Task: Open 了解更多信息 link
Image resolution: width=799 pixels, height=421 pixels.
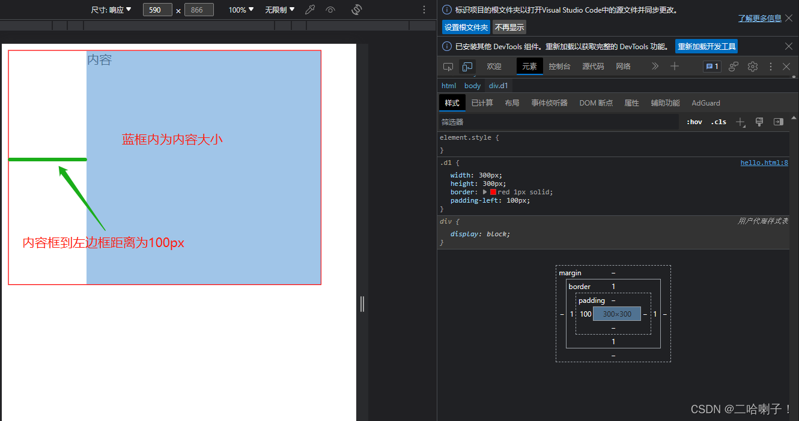Action: [x=760, y=19]
